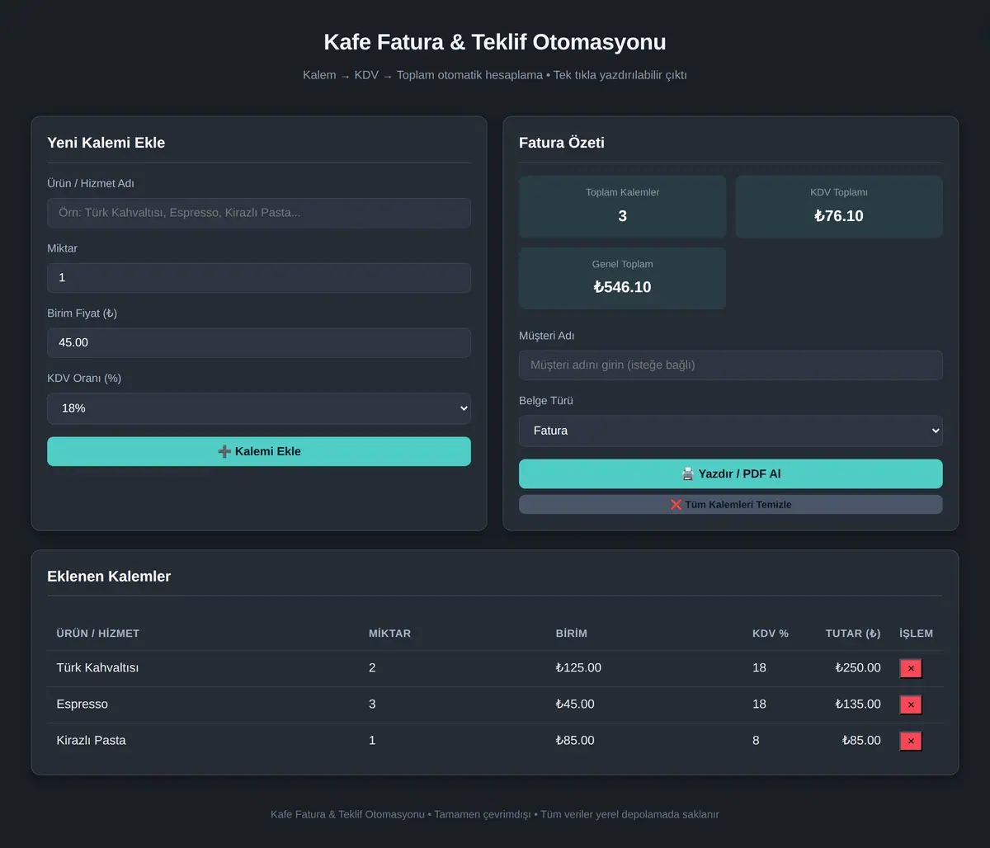Delete the Kirazlı Pasta row

point(911,741)
